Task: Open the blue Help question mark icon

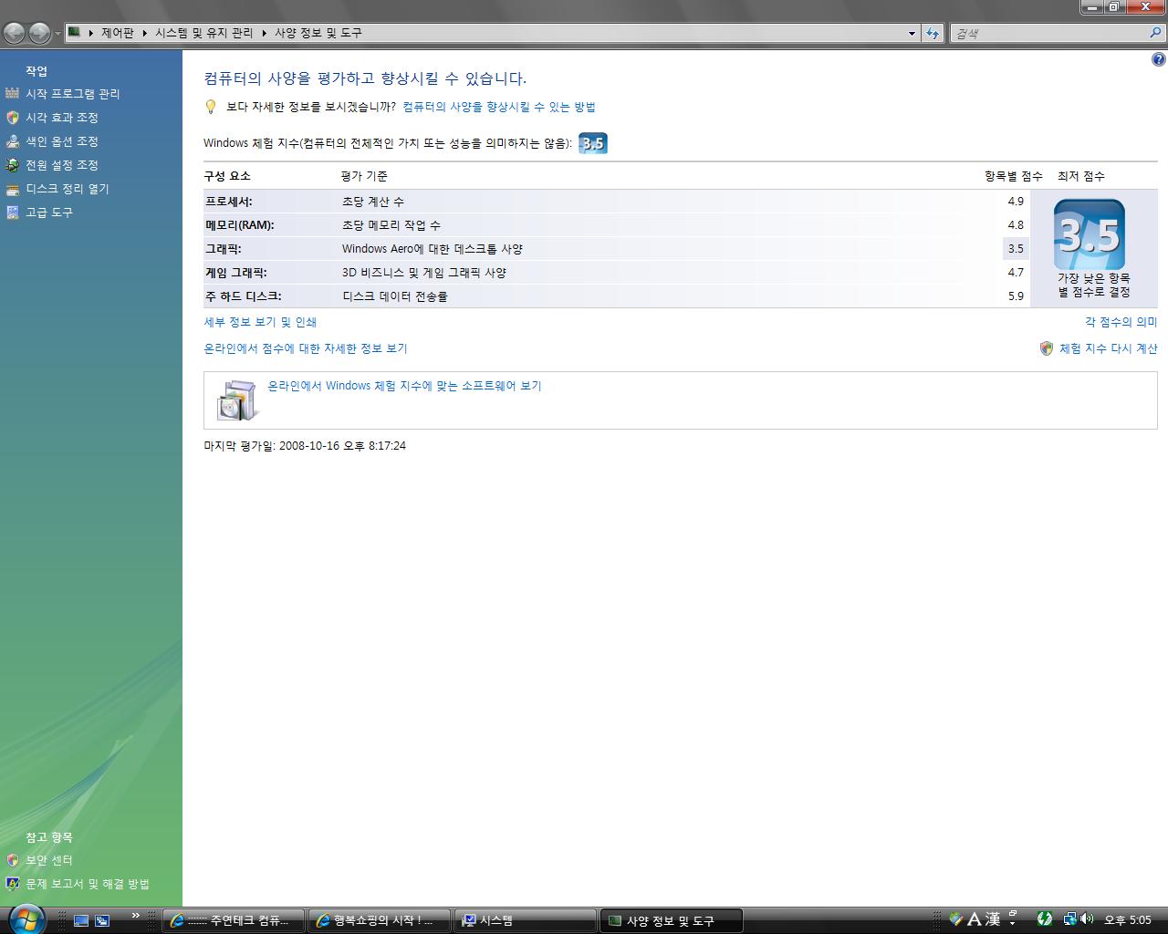Action: click(1158, 60)
